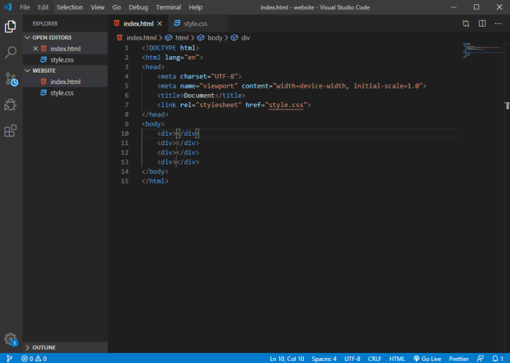Click Go Live to start server
The width and height of the screenshot is (510, 363).
tap(427, 359)
